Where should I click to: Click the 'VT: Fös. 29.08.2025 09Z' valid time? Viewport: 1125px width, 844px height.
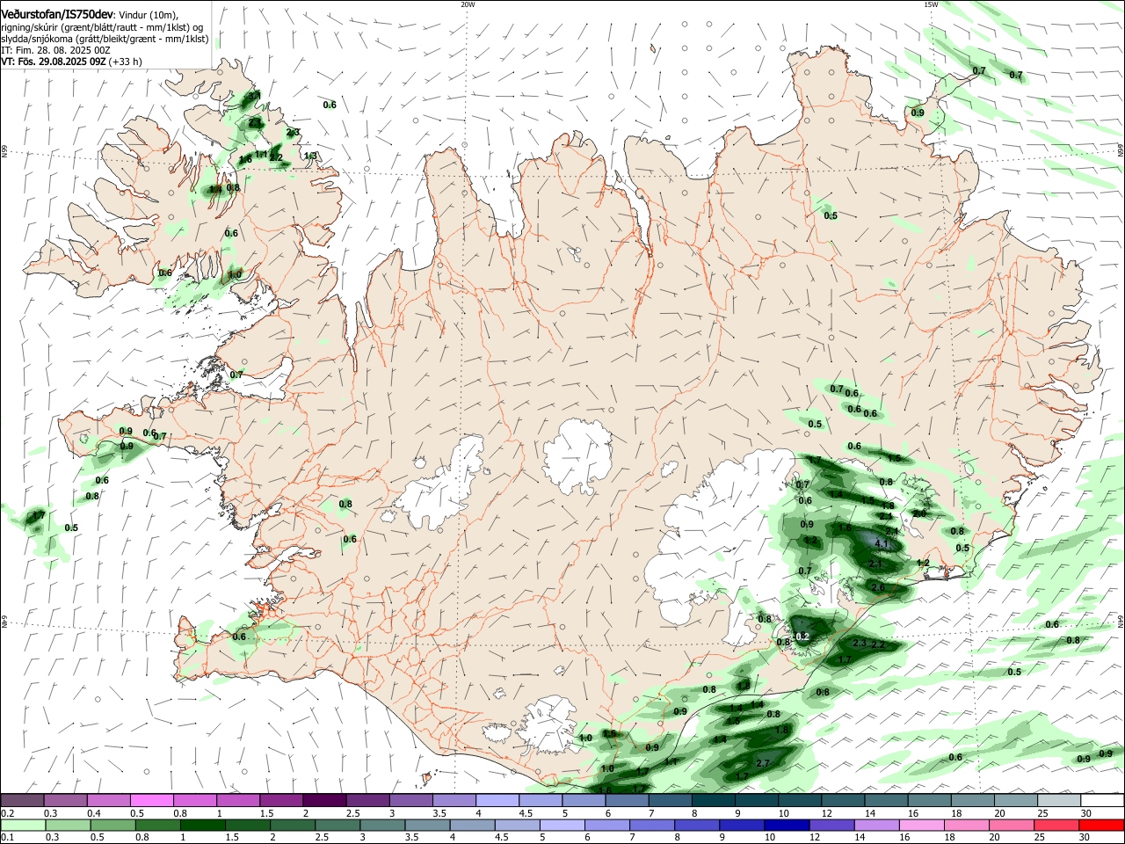tap(54, 62)
